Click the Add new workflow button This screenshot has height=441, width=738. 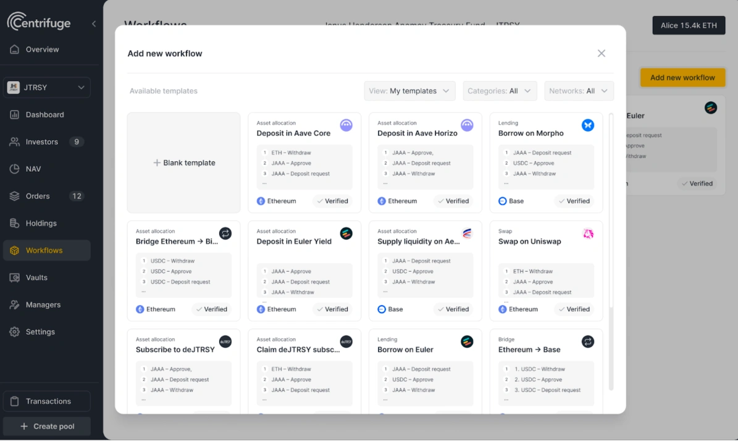[x=682, y=77]
